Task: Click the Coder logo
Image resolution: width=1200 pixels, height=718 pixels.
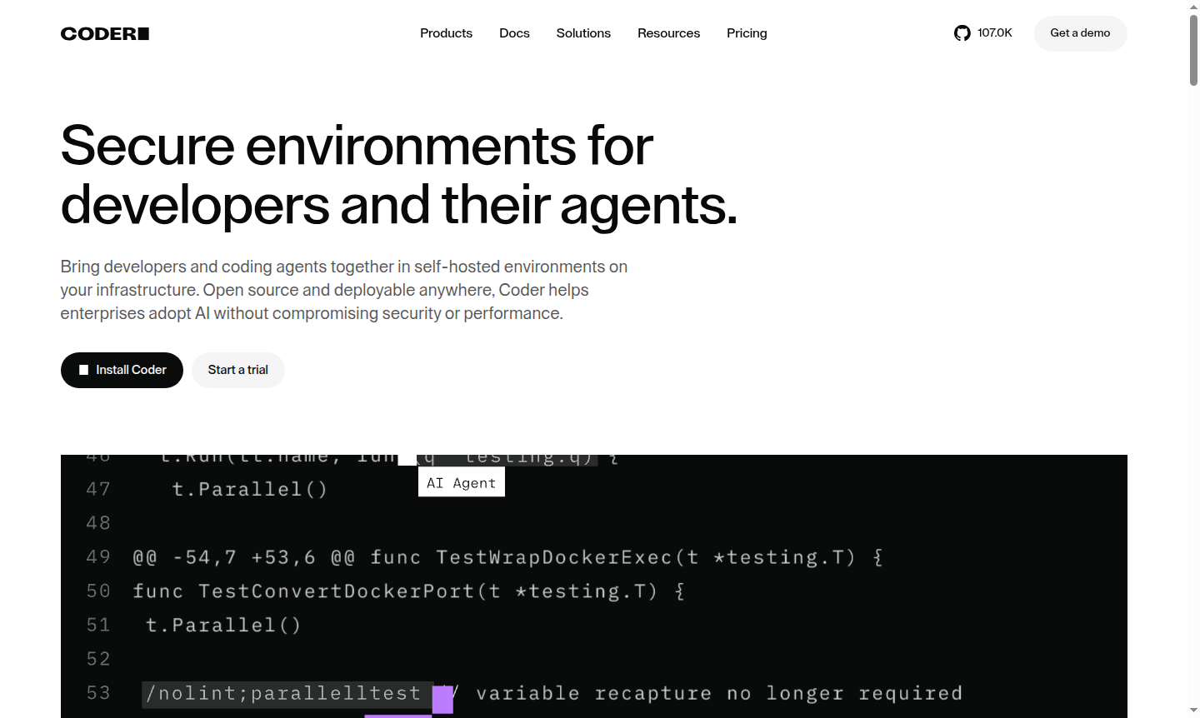Action: 104,33
